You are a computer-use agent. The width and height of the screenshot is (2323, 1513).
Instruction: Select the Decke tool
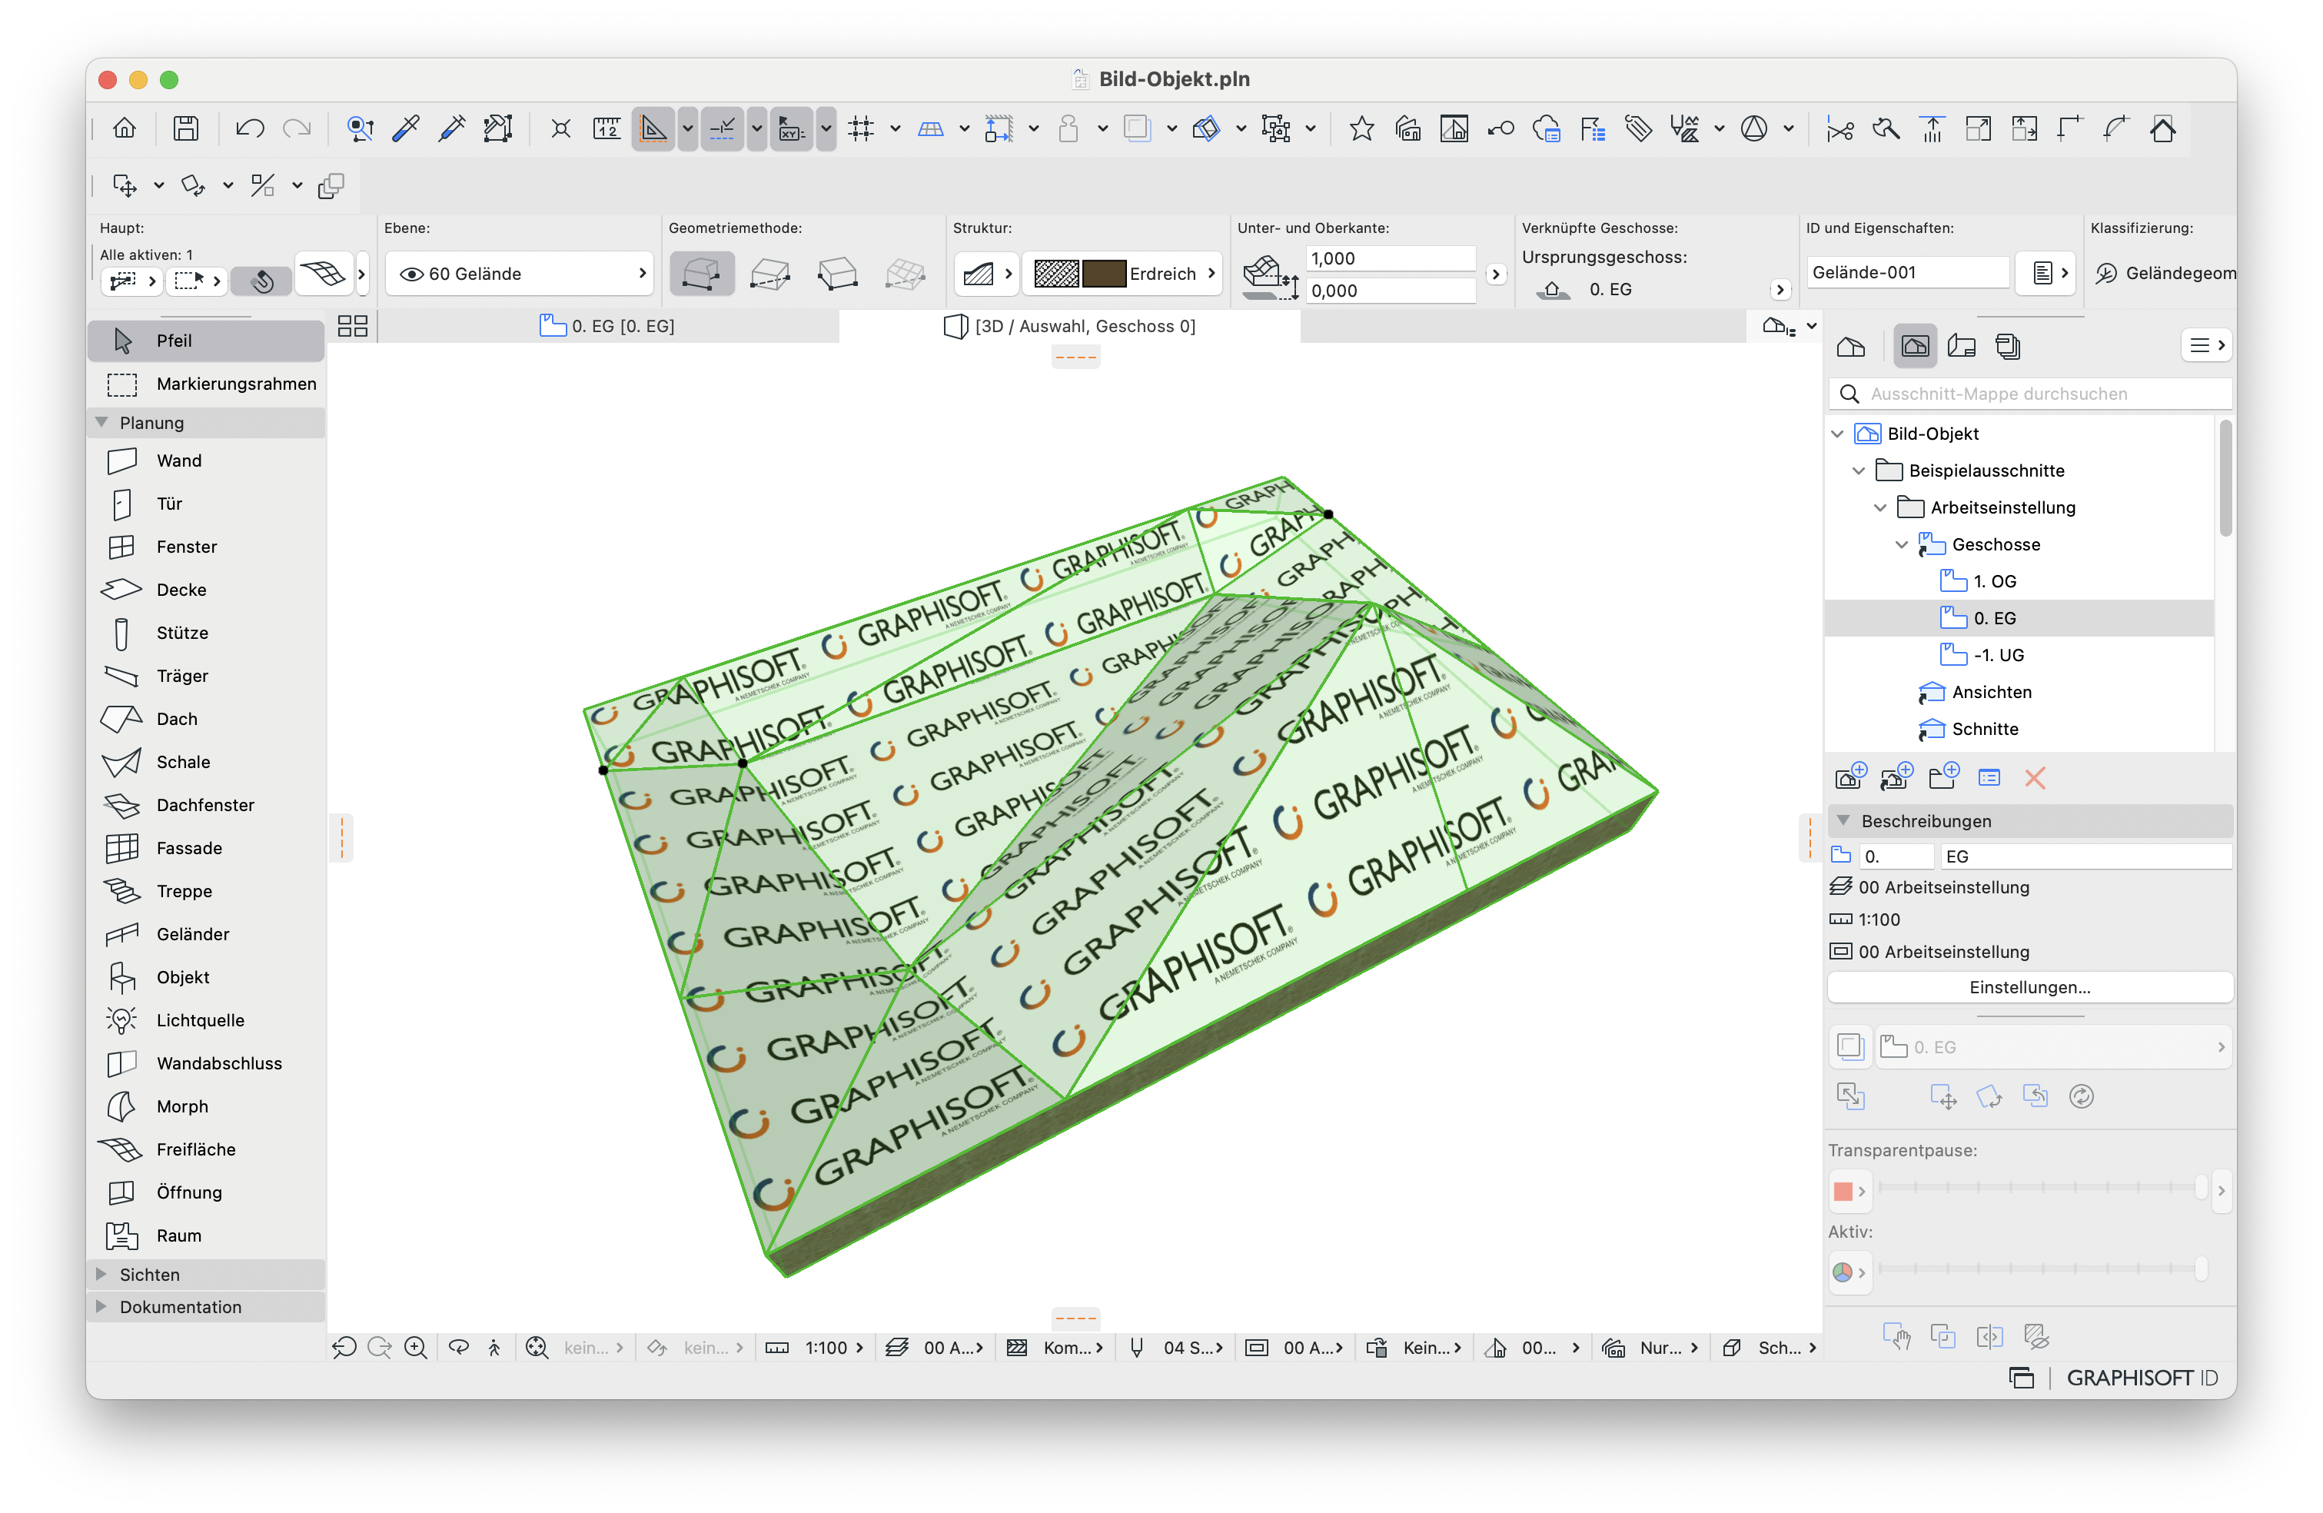pyautogui.click(x=207, y=590)
